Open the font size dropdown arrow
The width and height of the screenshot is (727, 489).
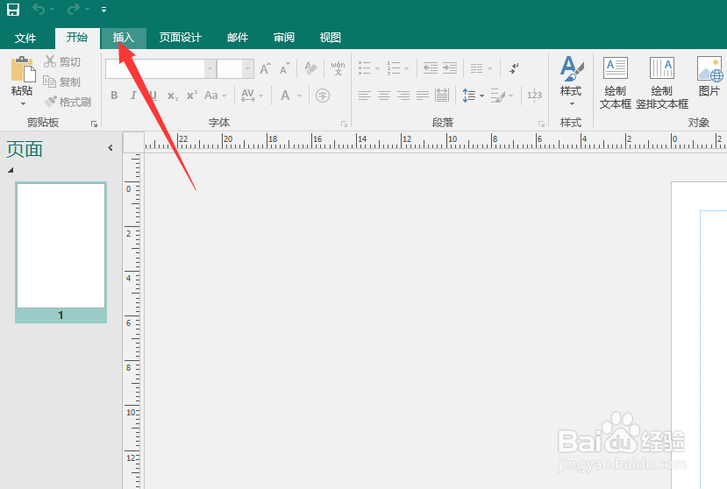pyautogui.click(x=248, y=68)
